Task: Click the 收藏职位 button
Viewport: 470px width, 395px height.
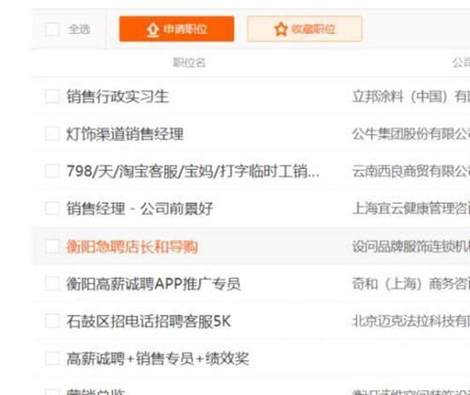Action: 305,29
